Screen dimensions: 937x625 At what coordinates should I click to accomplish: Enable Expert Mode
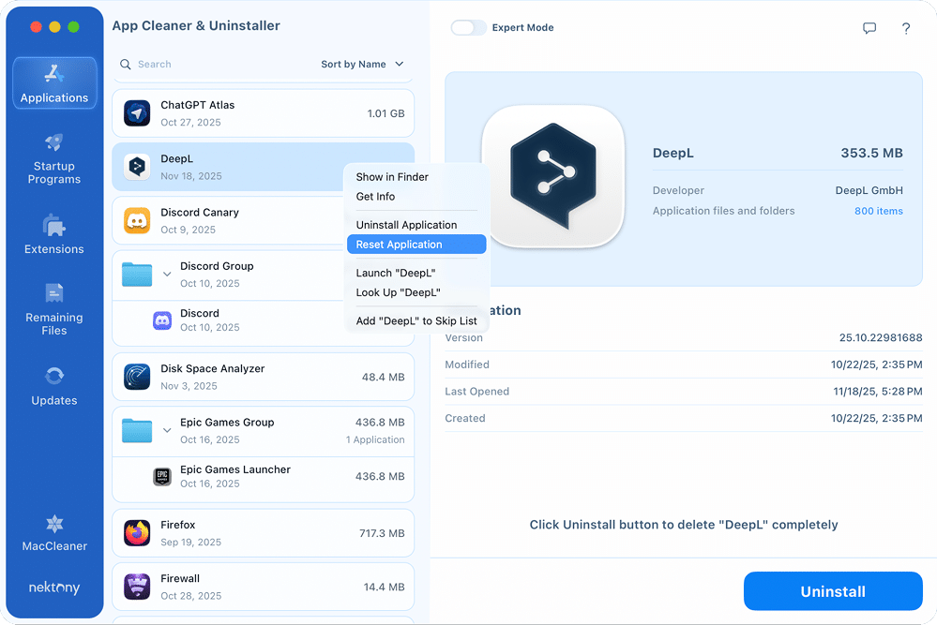coord(468,27)
